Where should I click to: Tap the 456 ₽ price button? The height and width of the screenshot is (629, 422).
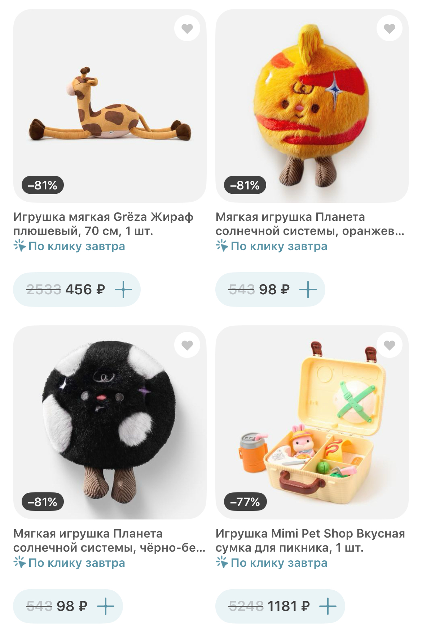click(x=77, y=290)
